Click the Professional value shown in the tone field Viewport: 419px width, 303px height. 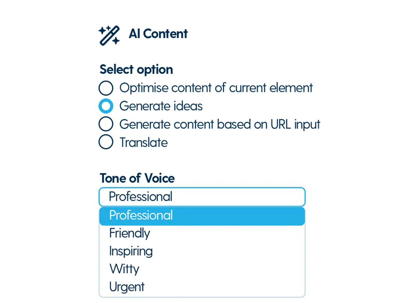click(140, 197)
